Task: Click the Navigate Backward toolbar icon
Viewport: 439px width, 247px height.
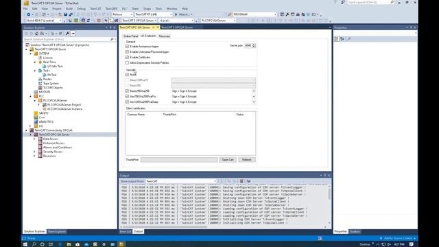Action: 28,14
